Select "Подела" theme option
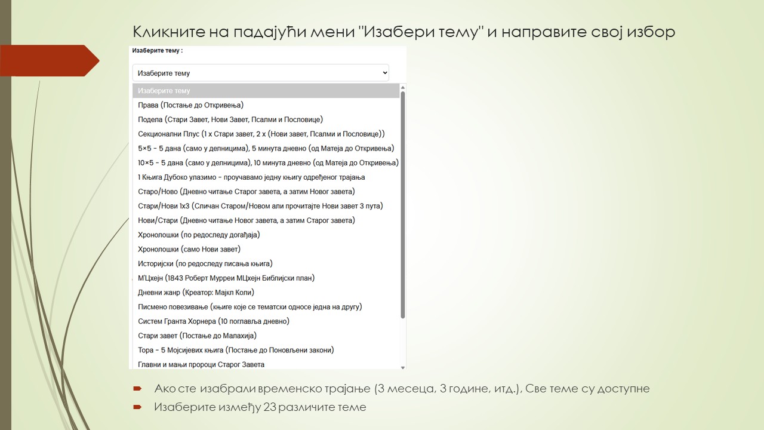Screen dimensions: 764x430 [230, 119]
